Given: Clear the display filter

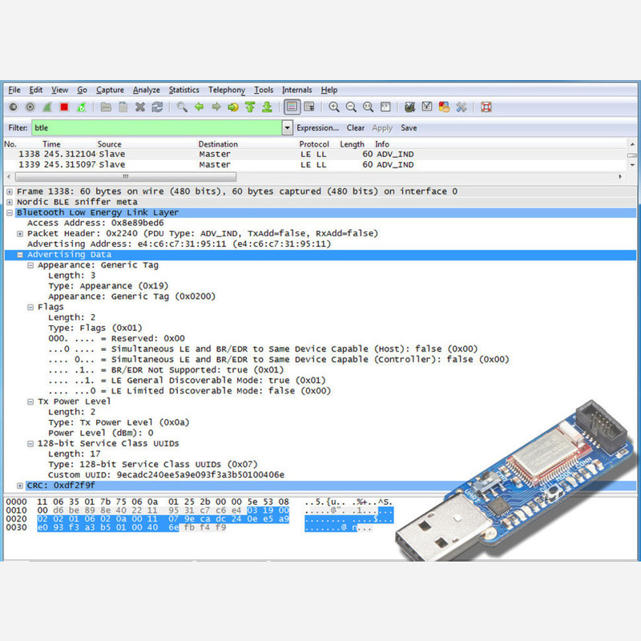Looking at the screenshot, I should pyautogui.click(x=356, y=128).
